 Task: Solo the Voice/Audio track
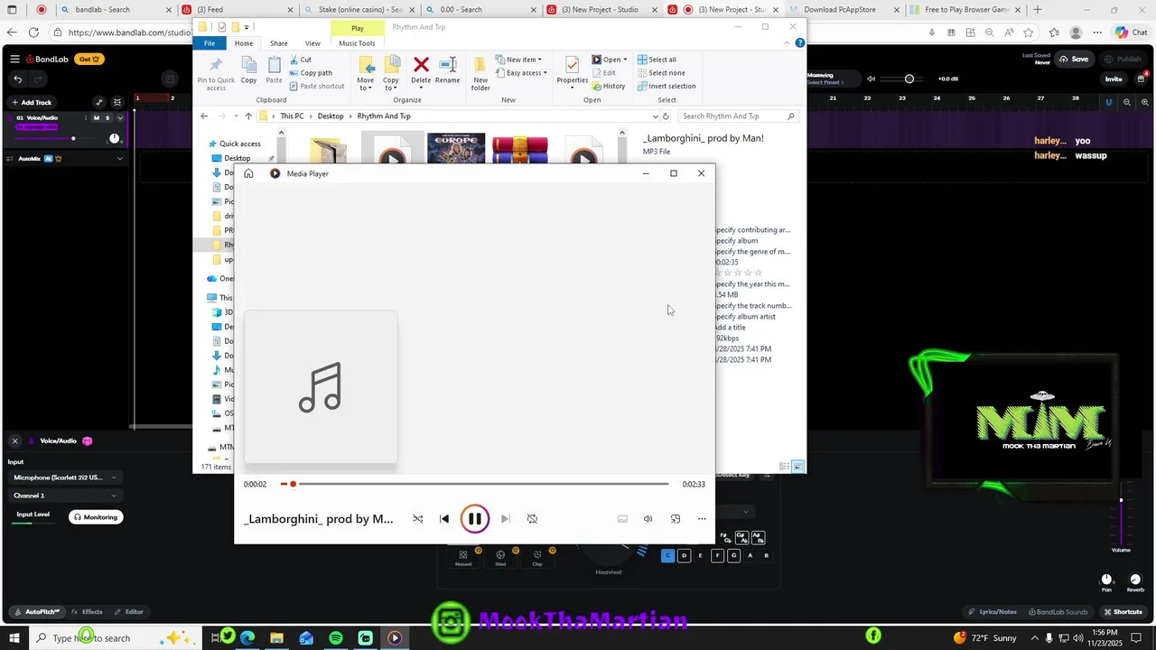[x=107, y=117]
